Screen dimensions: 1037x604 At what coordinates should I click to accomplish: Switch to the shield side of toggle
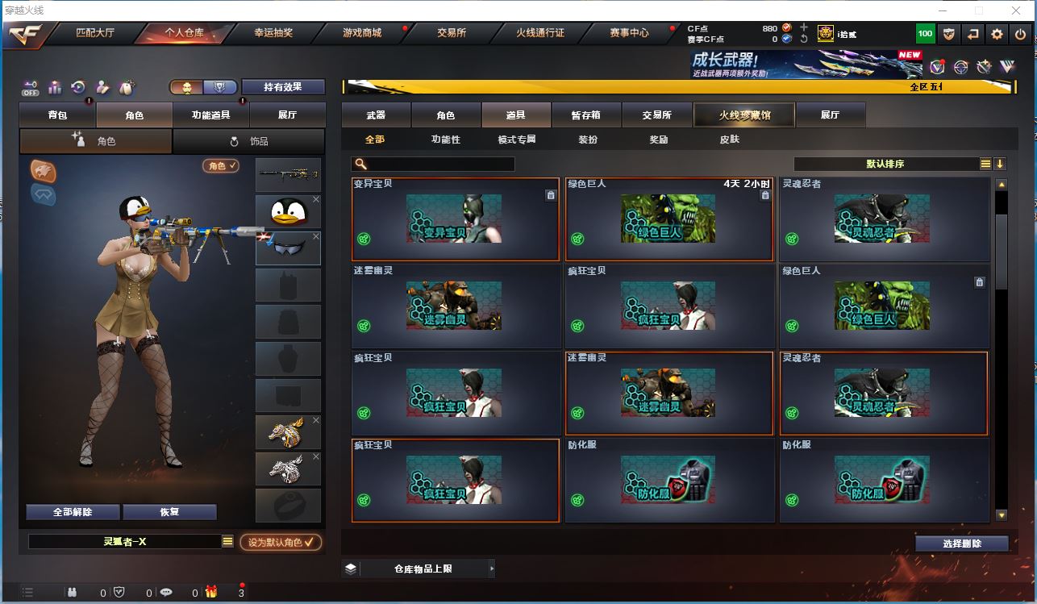point(220,87)
